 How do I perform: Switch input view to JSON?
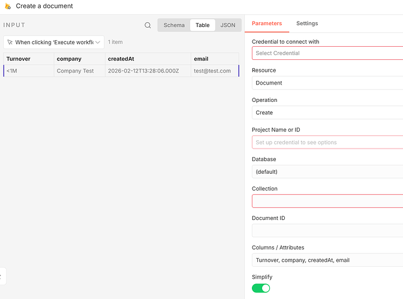coord(228,25)
